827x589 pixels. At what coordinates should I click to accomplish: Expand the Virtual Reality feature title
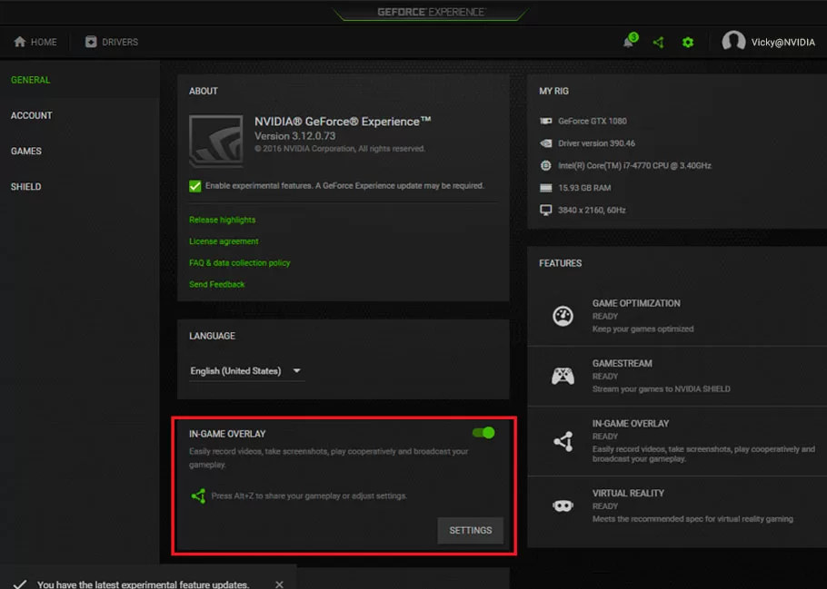(628, 493)
